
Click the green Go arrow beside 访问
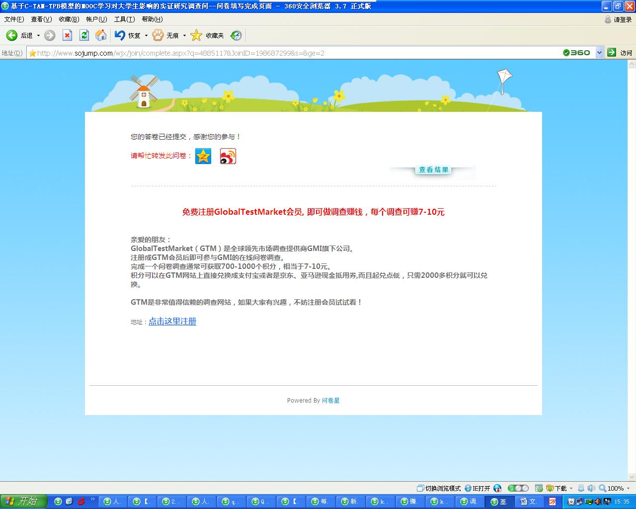point(612,52)
